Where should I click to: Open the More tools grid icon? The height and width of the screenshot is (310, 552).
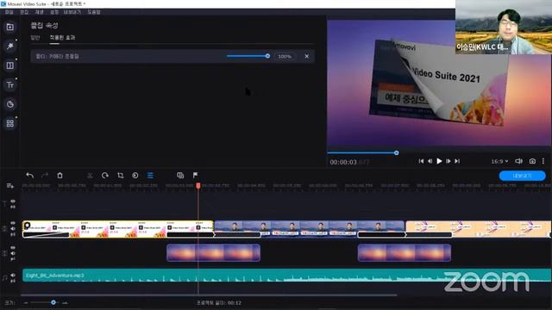pos(9,123)
